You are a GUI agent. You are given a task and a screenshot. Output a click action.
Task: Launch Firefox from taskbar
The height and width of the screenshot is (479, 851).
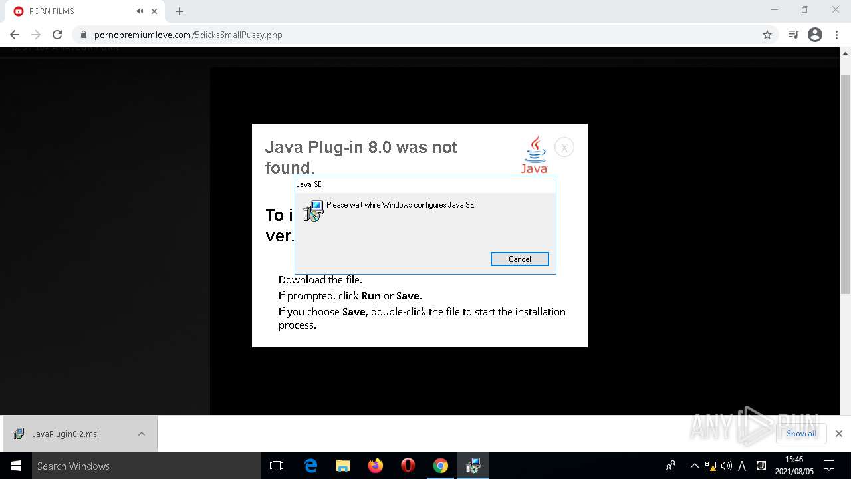(x=376, y=466)
